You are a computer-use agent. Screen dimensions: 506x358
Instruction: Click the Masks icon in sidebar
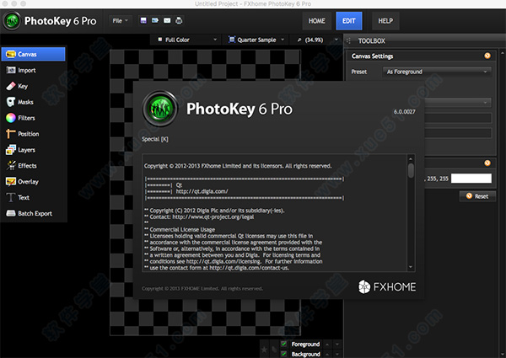point(11,102)
